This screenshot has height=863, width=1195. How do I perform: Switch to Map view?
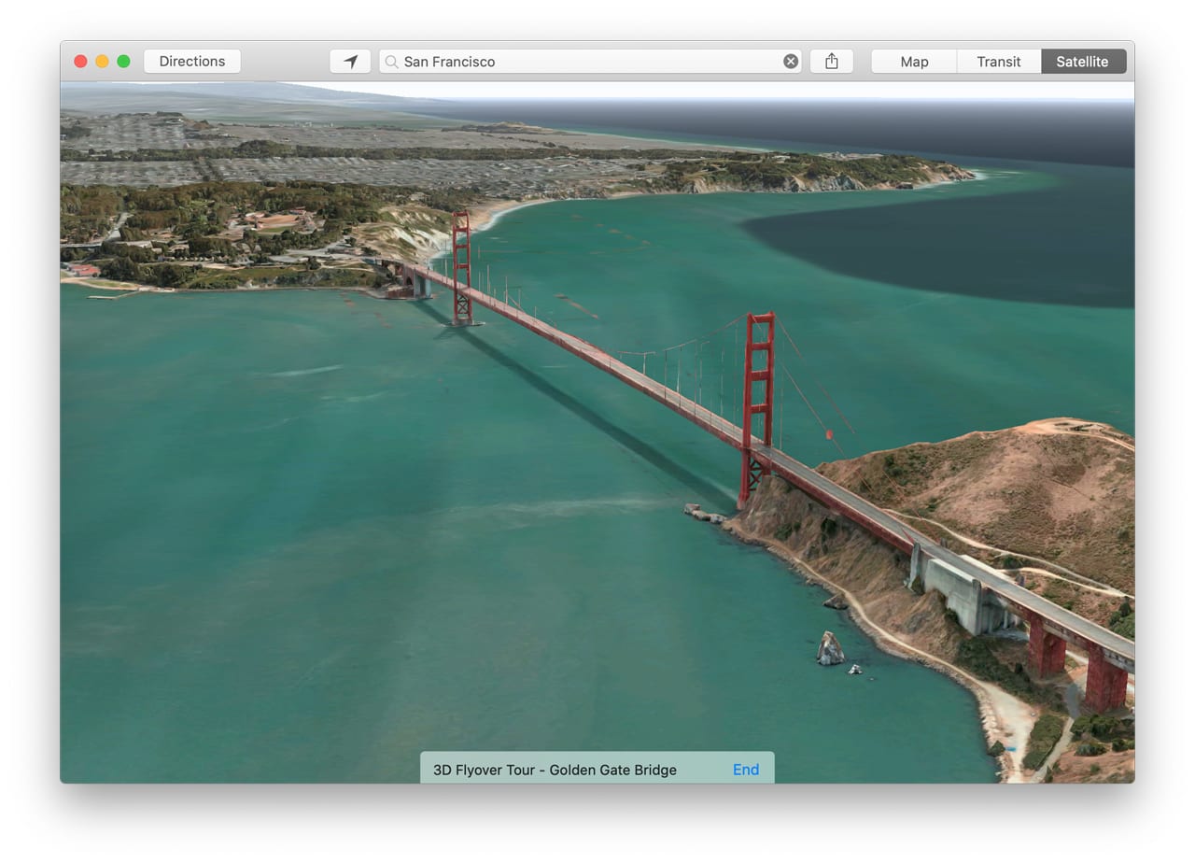914,62
